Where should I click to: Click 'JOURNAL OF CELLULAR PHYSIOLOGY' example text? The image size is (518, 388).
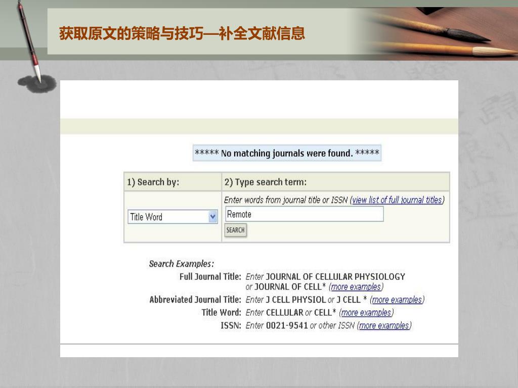coord(335,276)
